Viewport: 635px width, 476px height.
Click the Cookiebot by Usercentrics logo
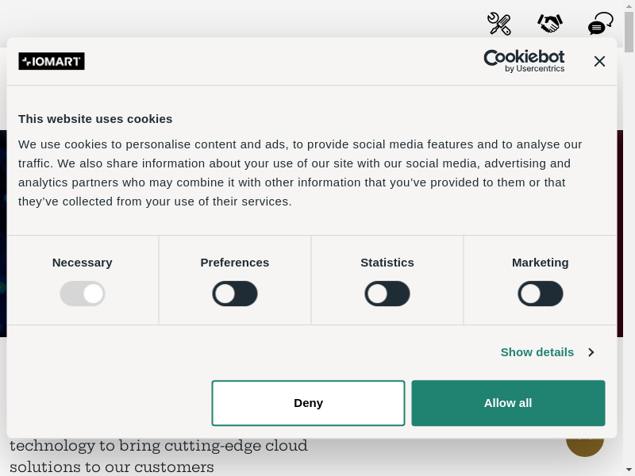[524, 61]
